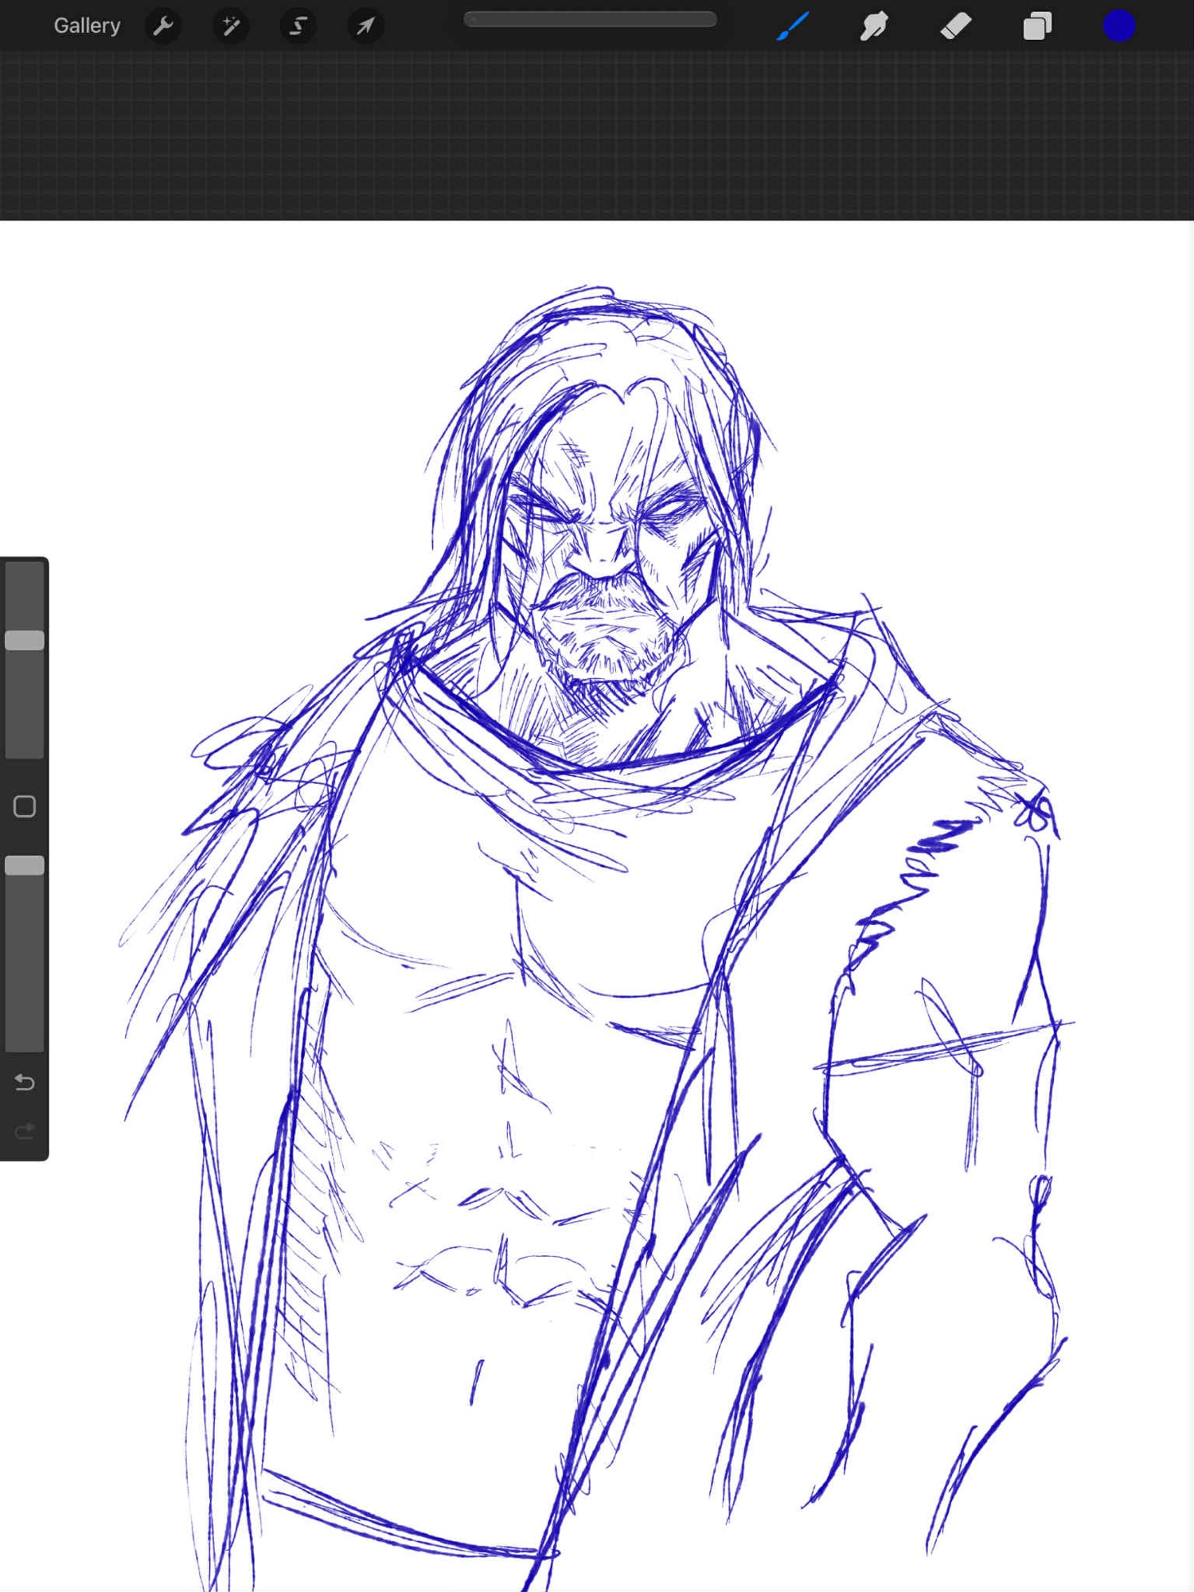Undo the last stroke
Screen dimensions: 1194x1592
tap(25, 1083)
